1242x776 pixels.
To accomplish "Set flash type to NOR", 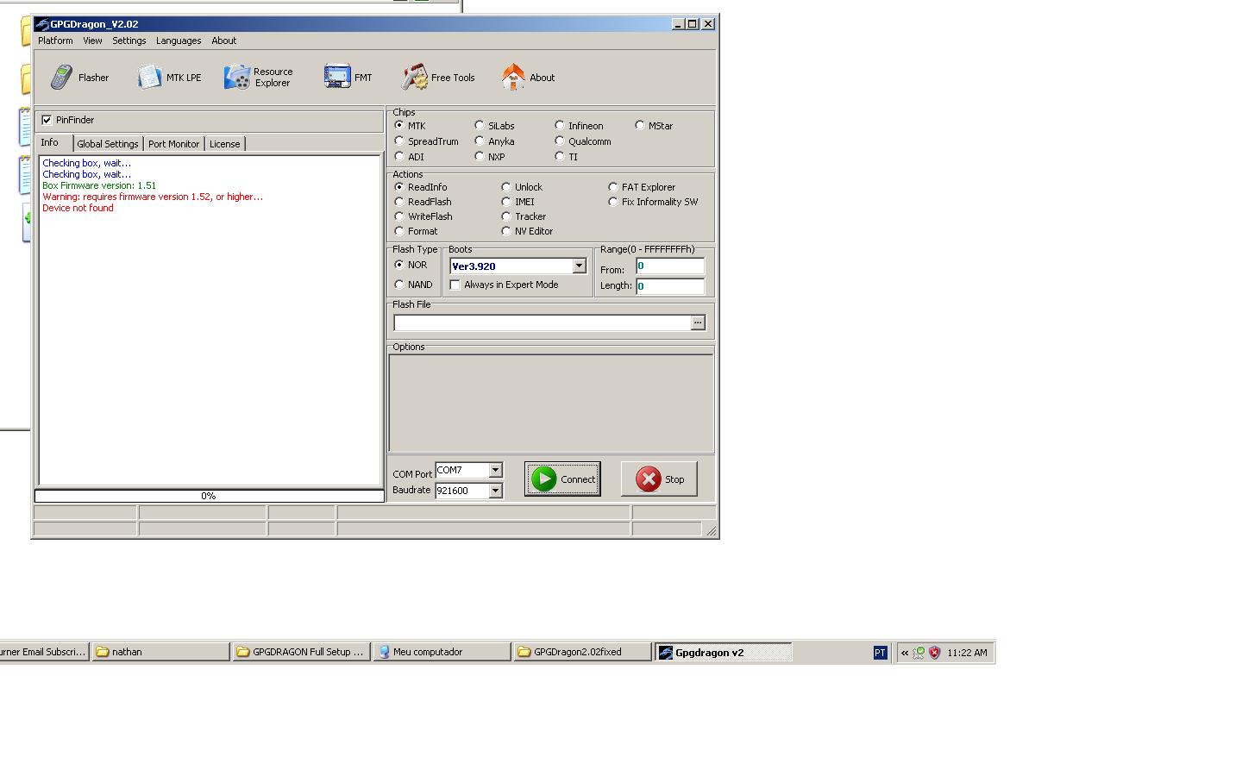I will click(399, 265).
